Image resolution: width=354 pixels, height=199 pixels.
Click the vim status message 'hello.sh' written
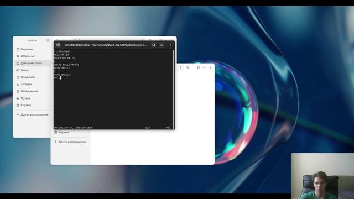pyautogui.click(x=73, y=128)
